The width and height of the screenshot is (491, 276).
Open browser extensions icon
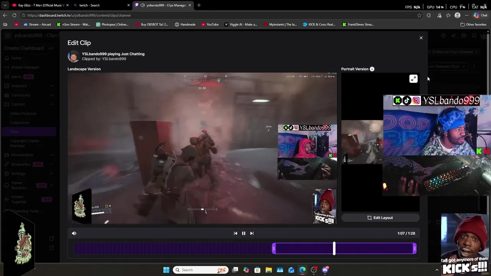tap(429, 15)
